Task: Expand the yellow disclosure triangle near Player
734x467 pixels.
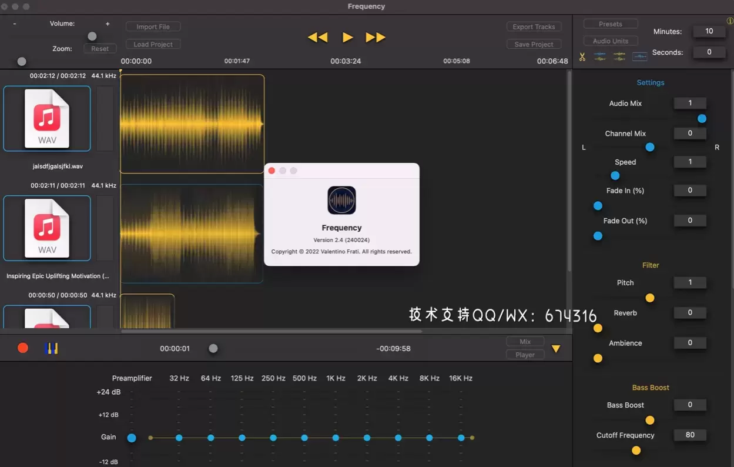Action: [x=556, y=348]
